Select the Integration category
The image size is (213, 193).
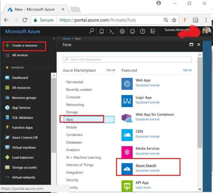pos(74,172)
